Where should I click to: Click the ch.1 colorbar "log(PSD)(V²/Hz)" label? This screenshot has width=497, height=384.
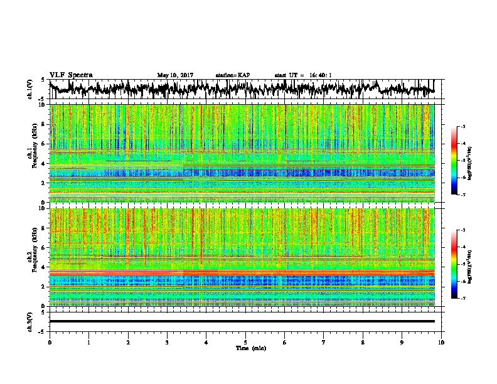point(469,164)
